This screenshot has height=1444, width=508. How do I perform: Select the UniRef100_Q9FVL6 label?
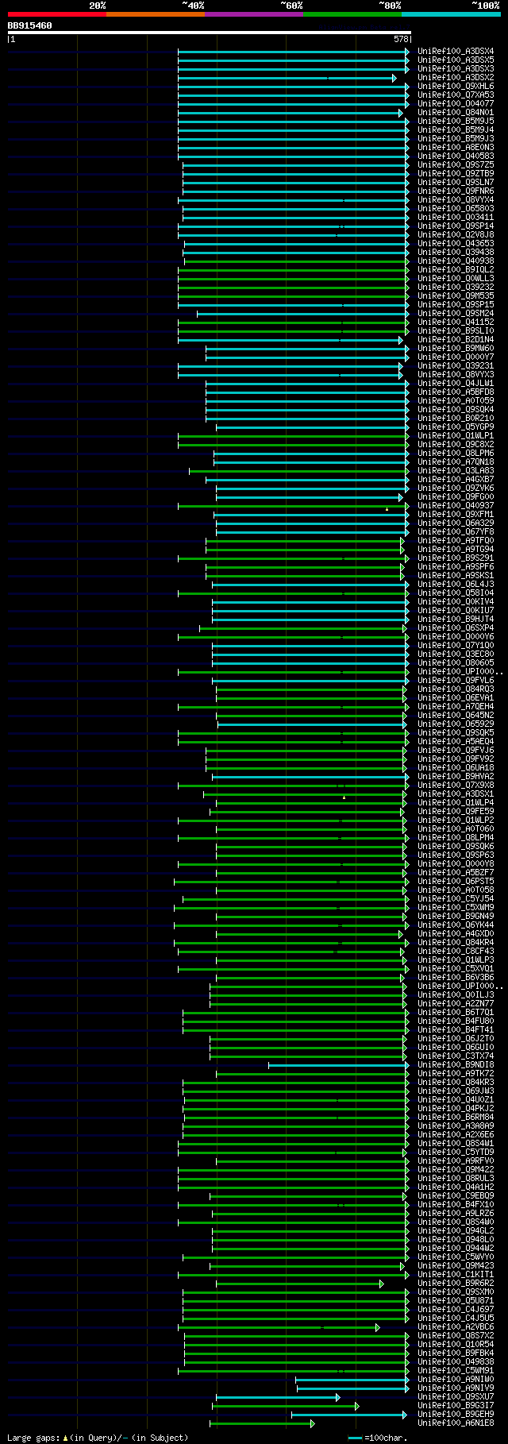(x=456, y=681)
